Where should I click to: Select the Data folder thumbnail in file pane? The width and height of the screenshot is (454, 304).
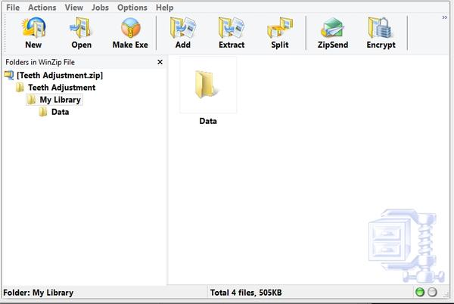[207, 85]
